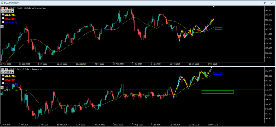Check MA3(240) checkbox on the Weekly chart
The width and height of the screenshot is (276, 127).
[x=3, y=22]
